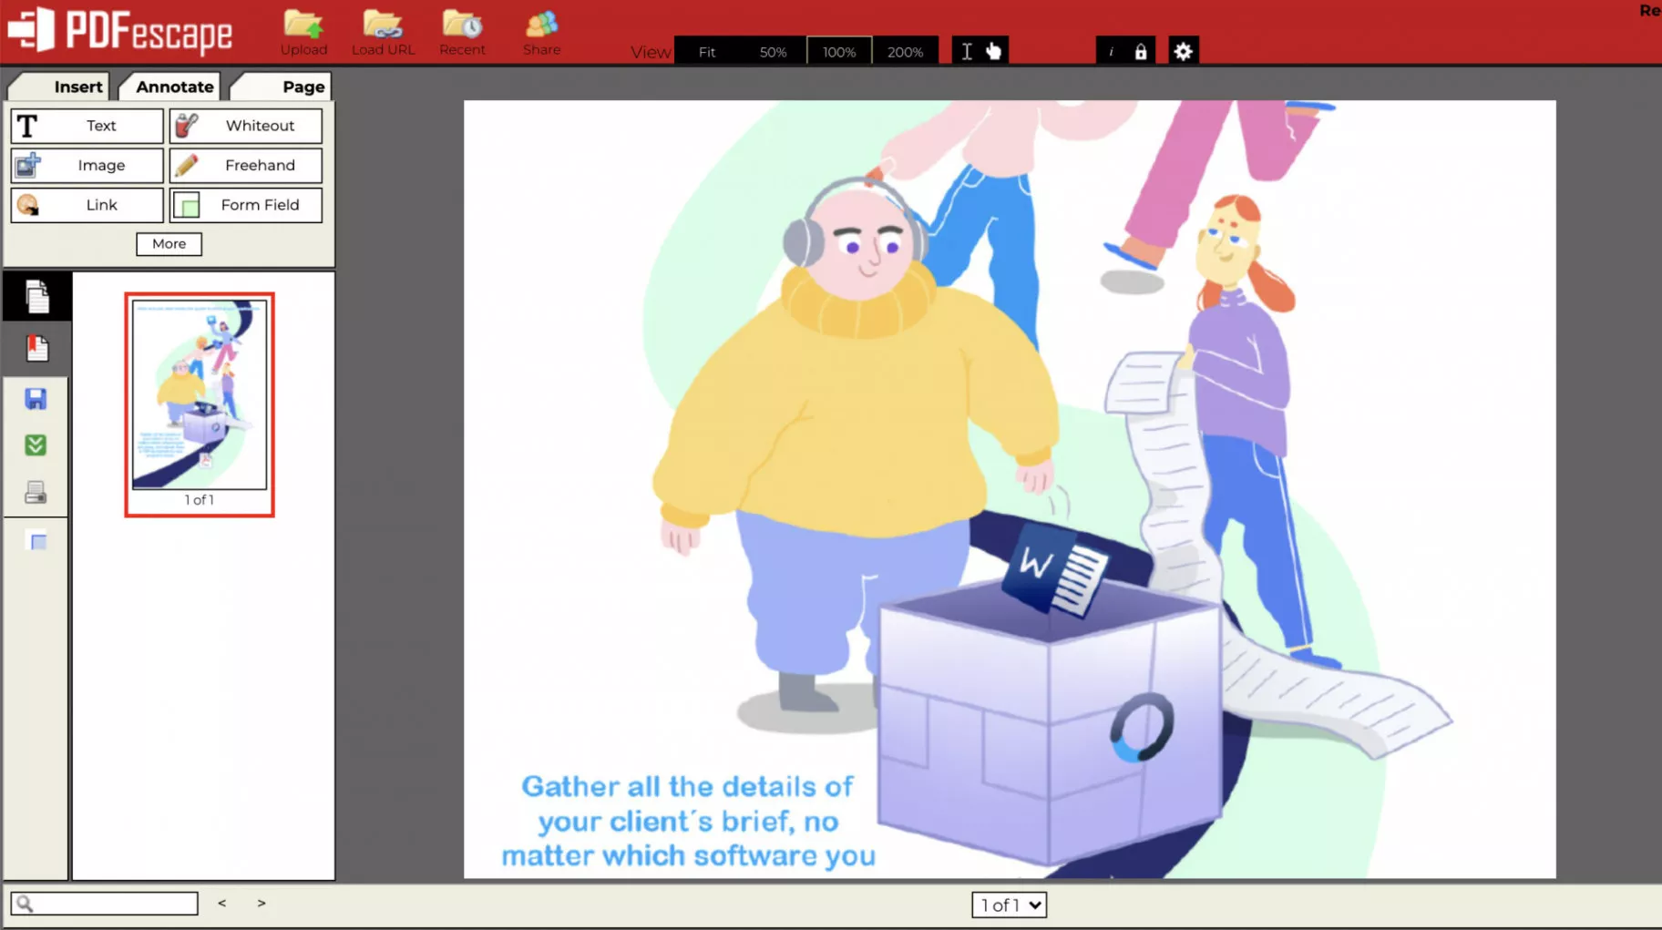
Task: Click the More button
Action: pos(169,243)
